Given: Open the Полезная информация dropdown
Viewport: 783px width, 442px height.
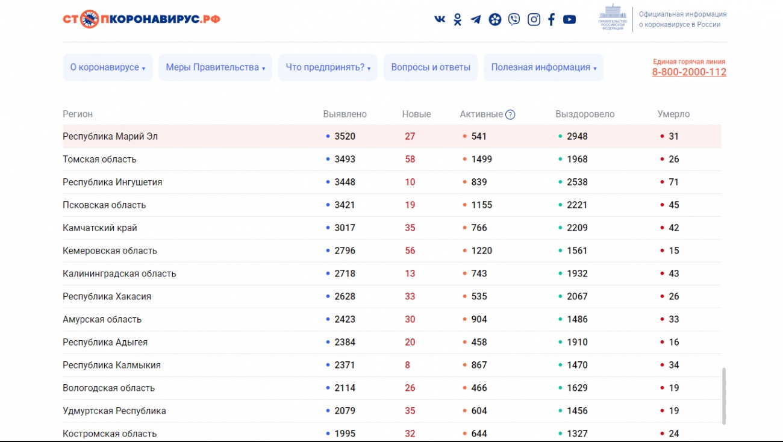Looking at the screenshot, I should click(x=543, y=67).
